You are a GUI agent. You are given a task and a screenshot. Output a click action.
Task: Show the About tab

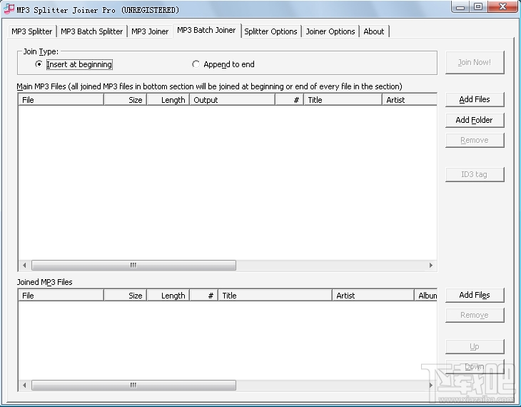coord(374,31)
